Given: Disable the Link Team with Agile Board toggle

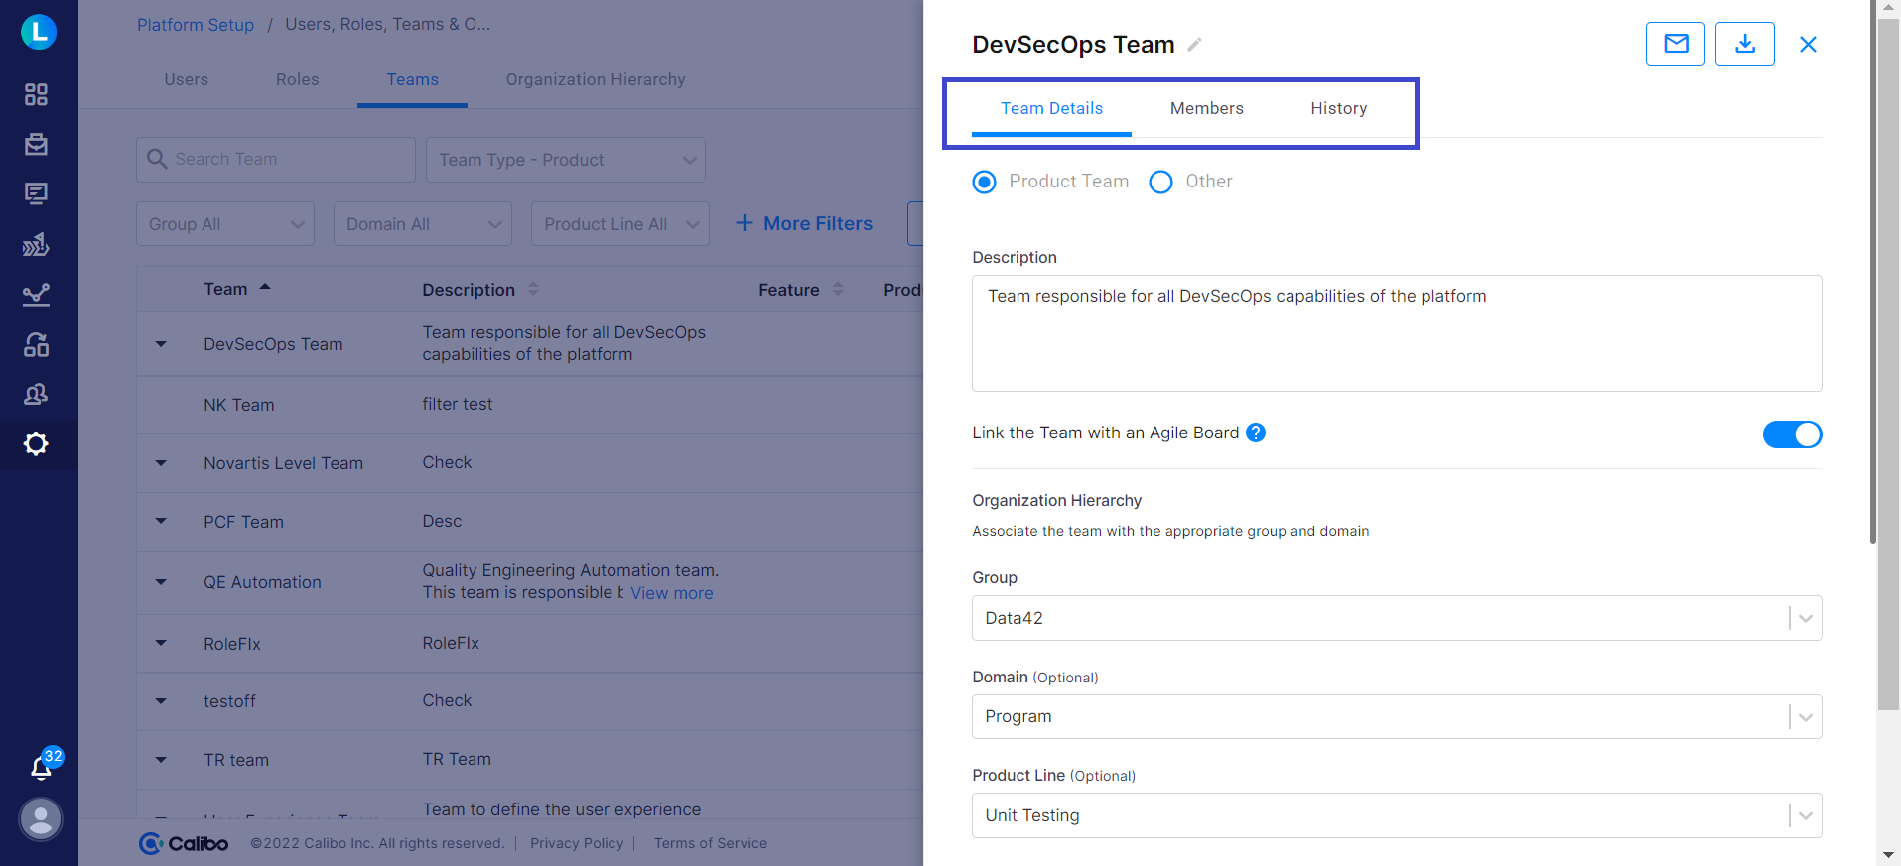Looking at the screenshot, I should (x=1791, y=434).
